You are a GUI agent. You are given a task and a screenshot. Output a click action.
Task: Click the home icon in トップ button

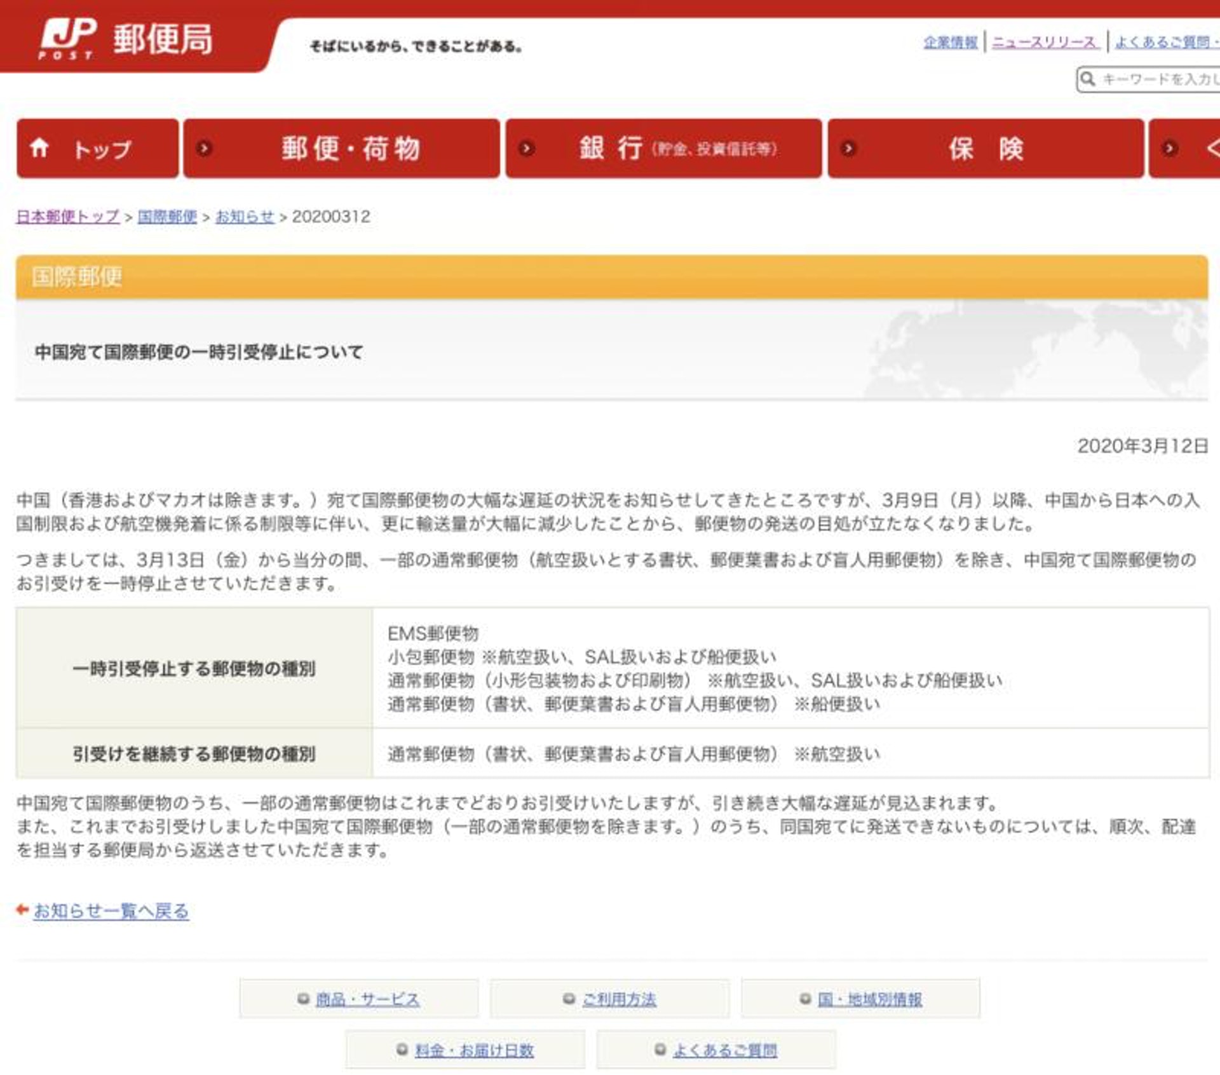coord(39,148)
